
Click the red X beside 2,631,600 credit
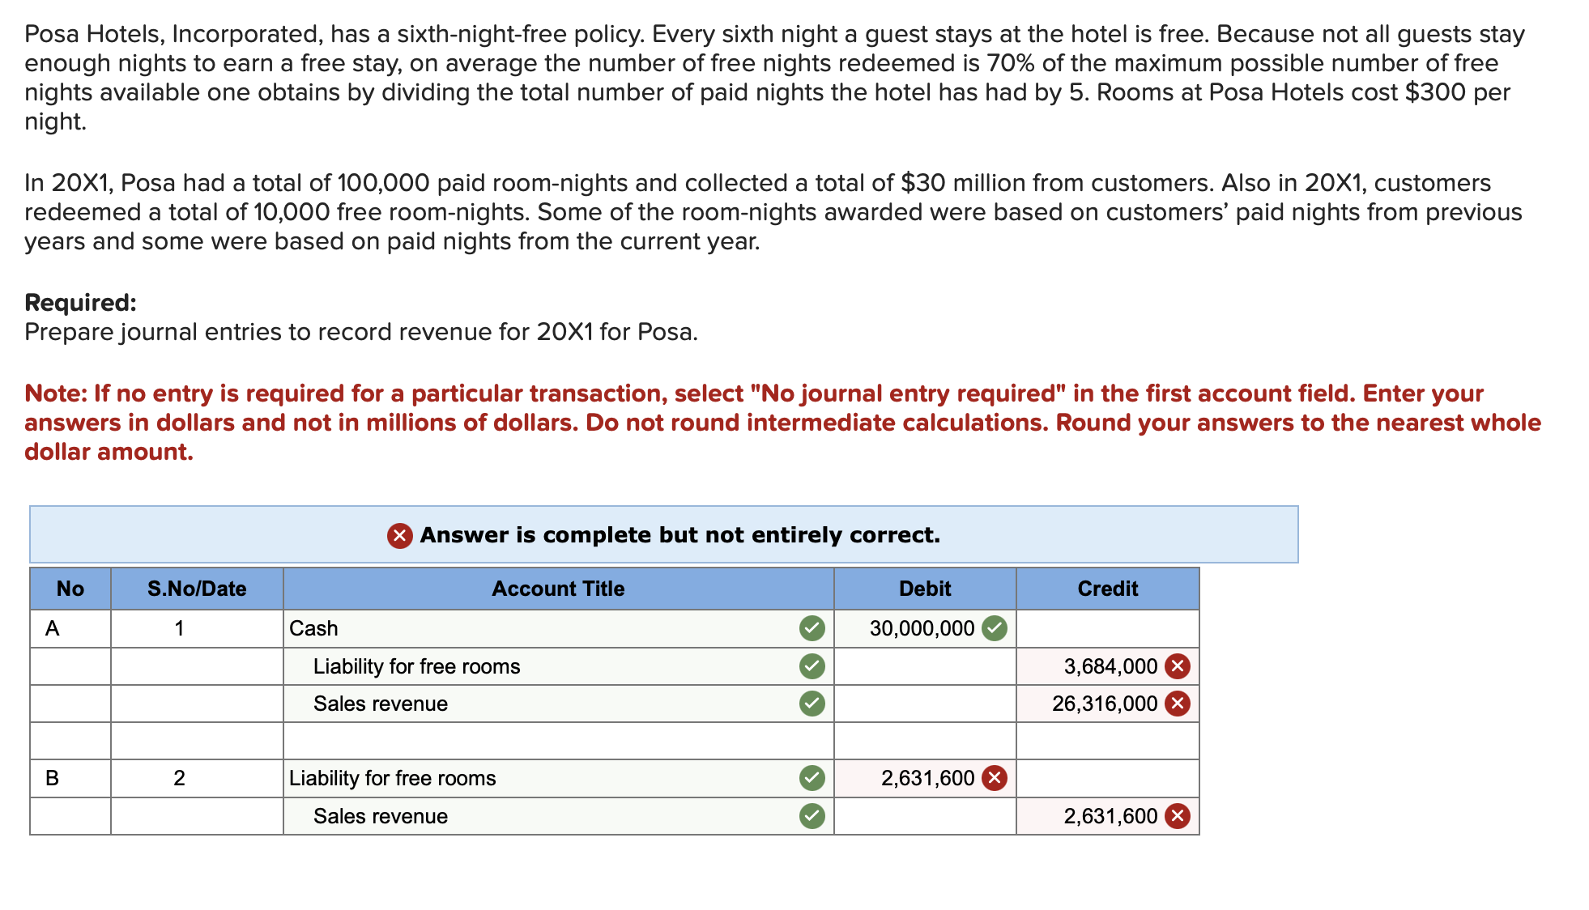1176,816
